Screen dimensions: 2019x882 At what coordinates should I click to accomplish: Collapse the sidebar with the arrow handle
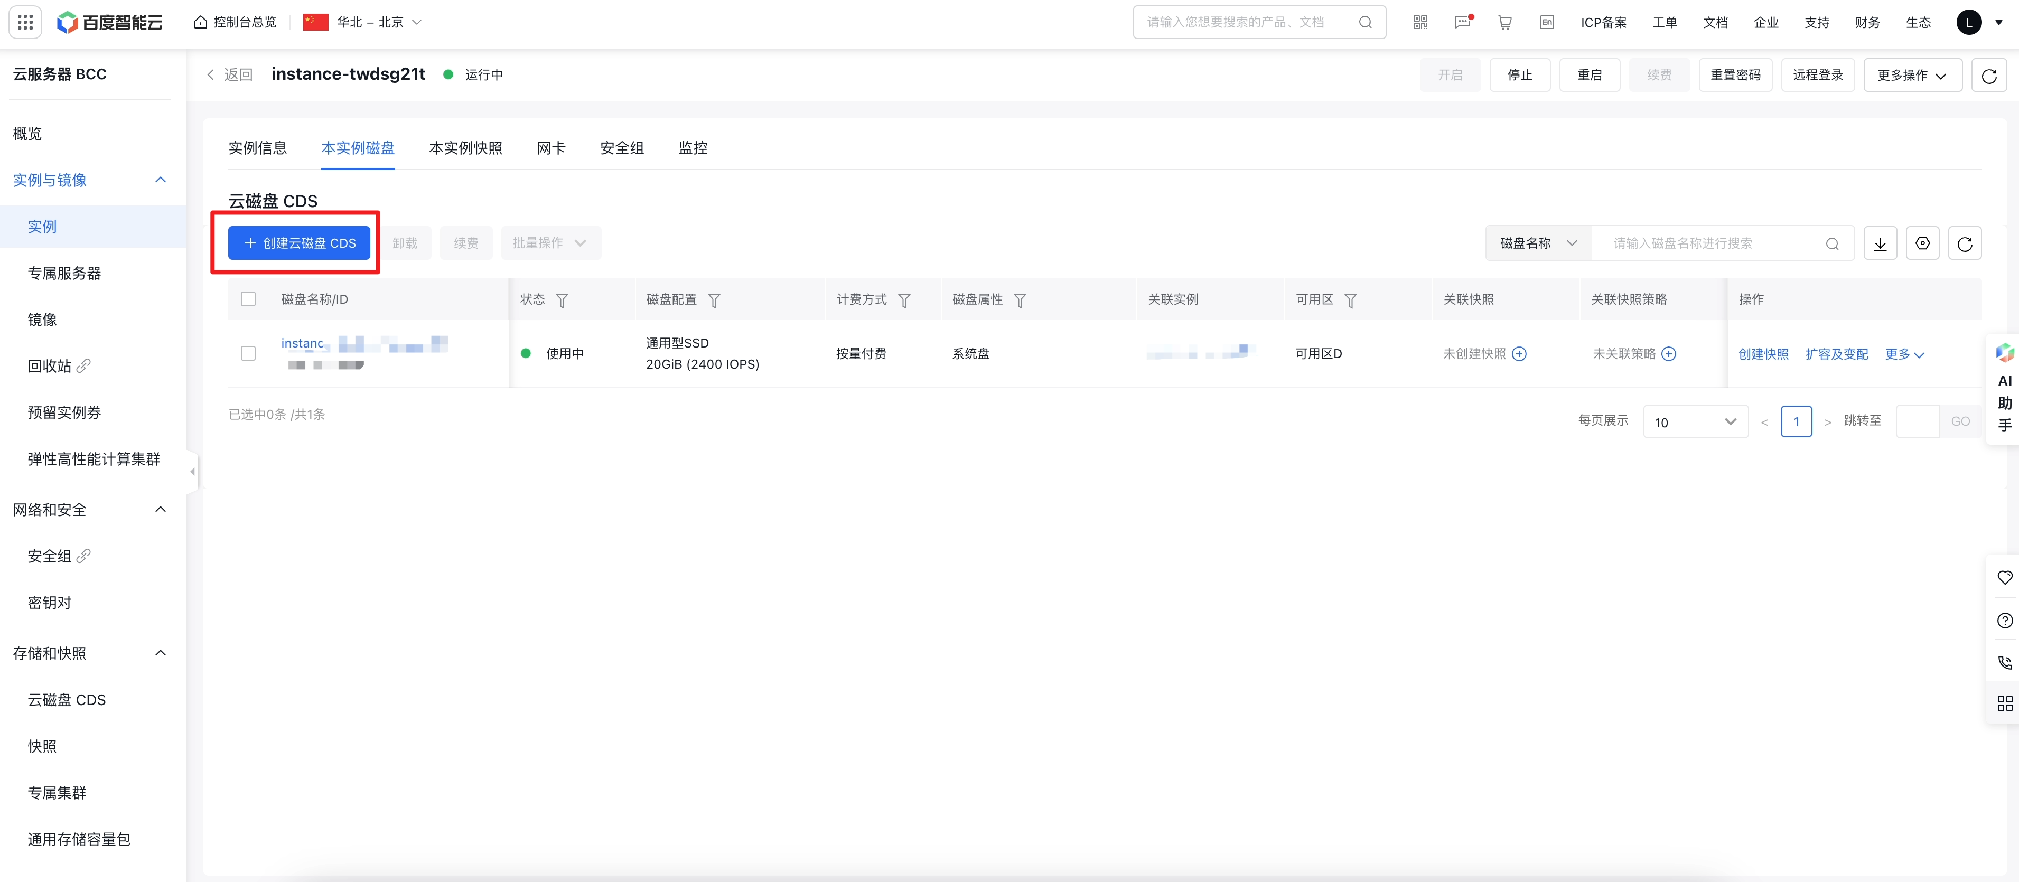coord(193,472)
